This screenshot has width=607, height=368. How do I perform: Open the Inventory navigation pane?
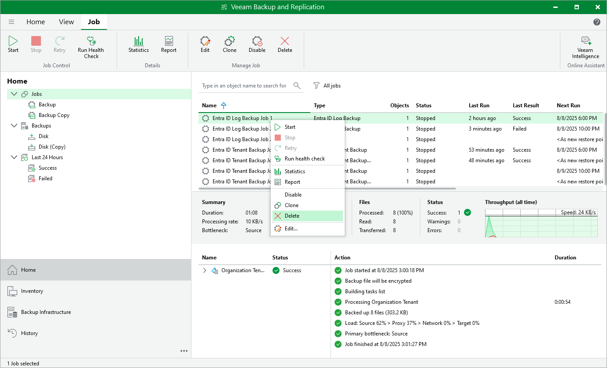[32, 291]
